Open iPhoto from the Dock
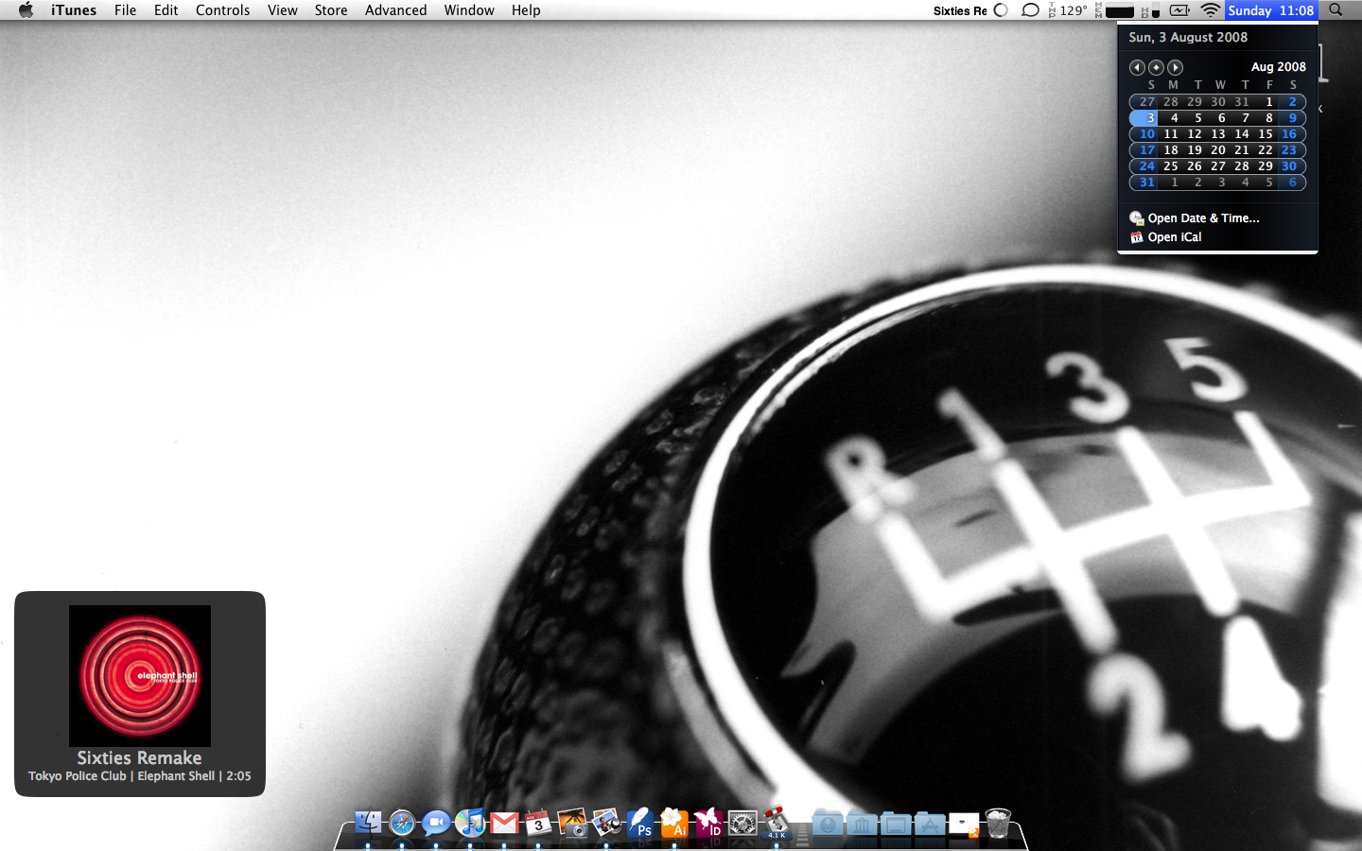The image size is (1362, 851). (x=572, y=823)
